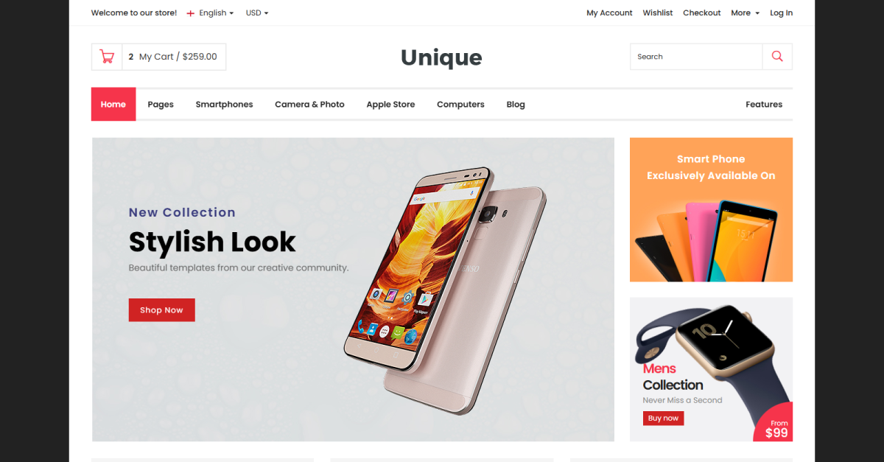Click the Unique store logo
884x462 pixels.
(x=441, y=57)
